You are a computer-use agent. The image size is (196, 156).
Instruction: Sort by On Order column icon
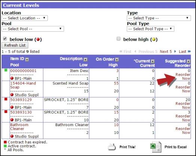click(x=117, y=59)
